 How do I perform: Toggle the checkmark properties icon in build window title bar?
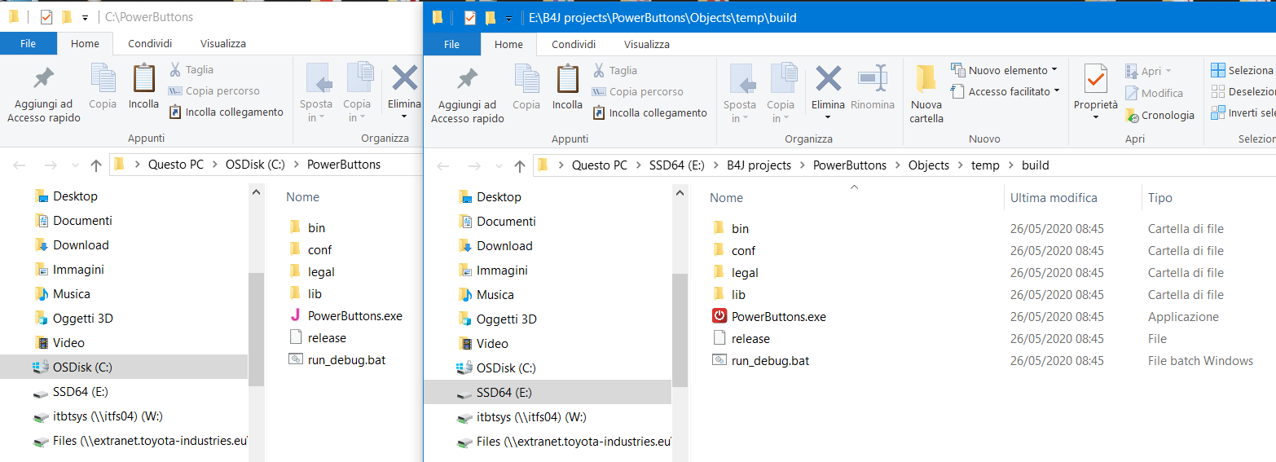469,18
